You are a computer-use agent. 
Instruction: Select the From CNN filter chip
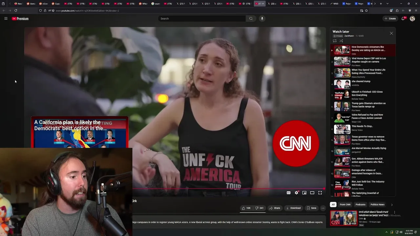[345, 205]
